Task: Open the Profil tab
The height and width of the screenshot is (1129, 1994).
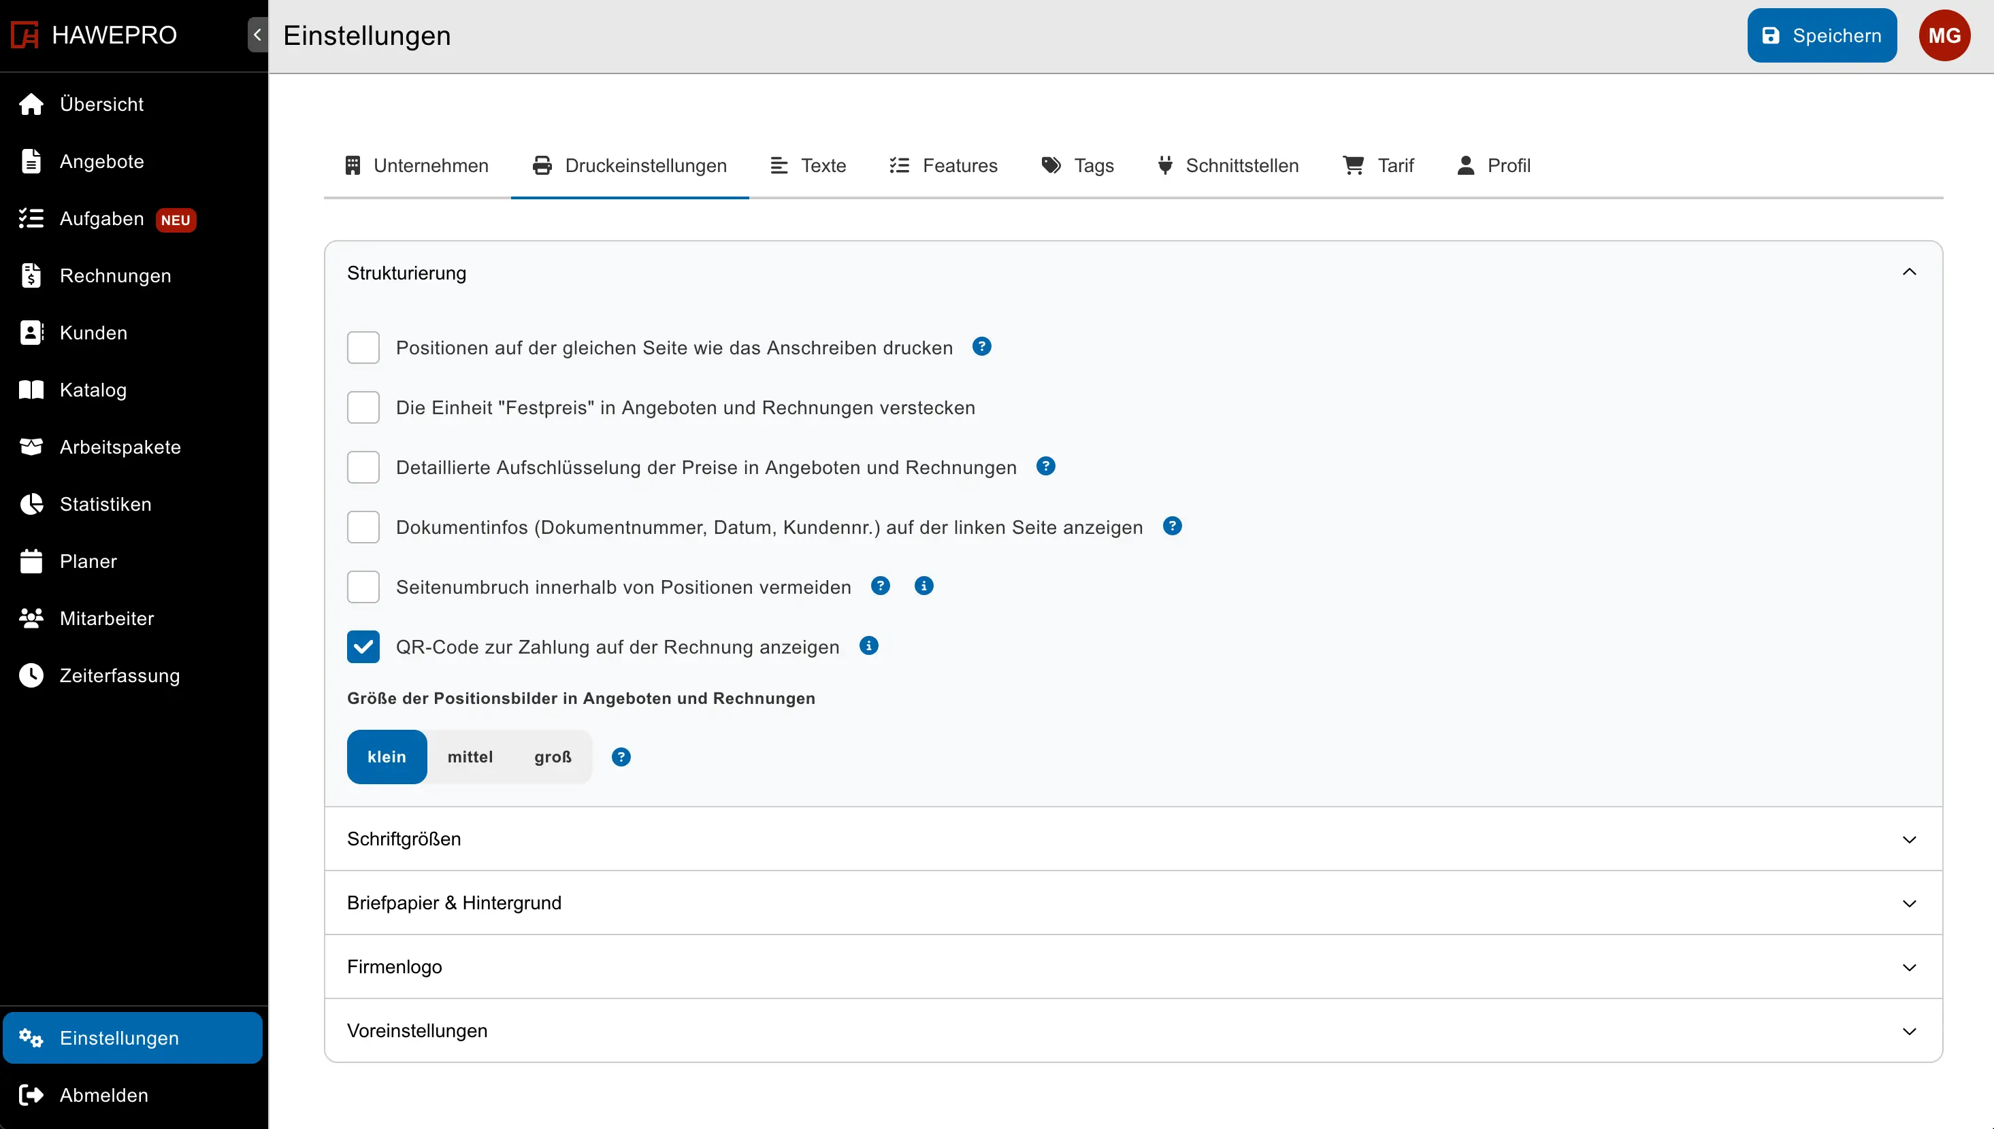Action: coord(1494,165)
